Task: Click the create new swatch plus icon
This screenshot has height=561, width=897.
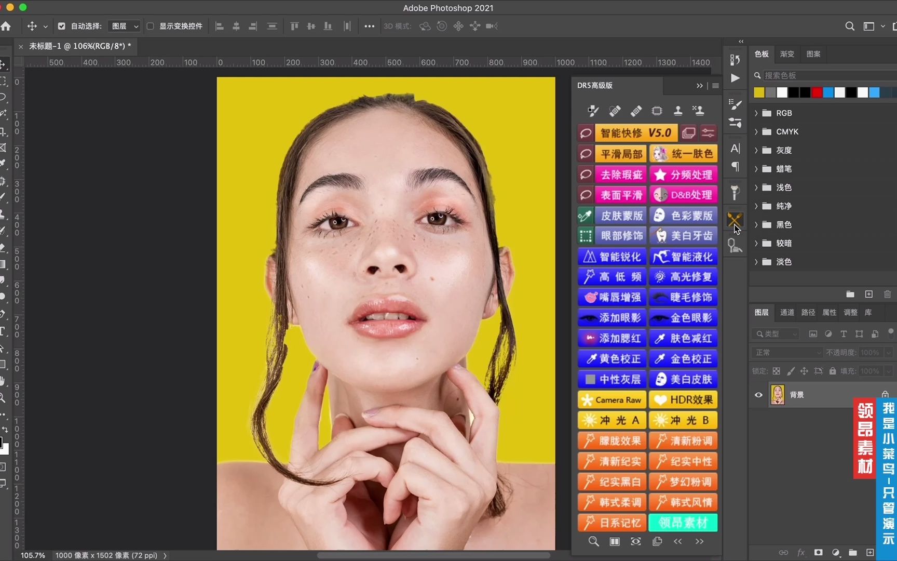Action: (868, 294)
